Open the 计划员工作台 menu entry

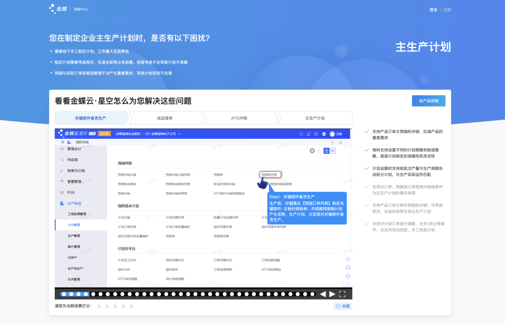click(127, 260)
